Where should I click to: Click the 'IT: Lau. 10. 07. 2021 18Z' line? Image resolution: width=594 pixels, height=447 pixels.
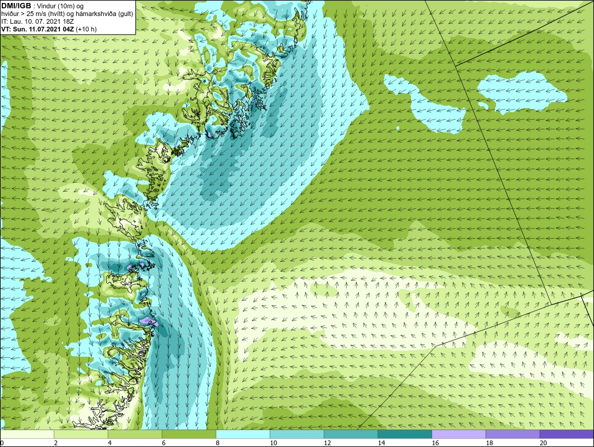click(37, 21)
